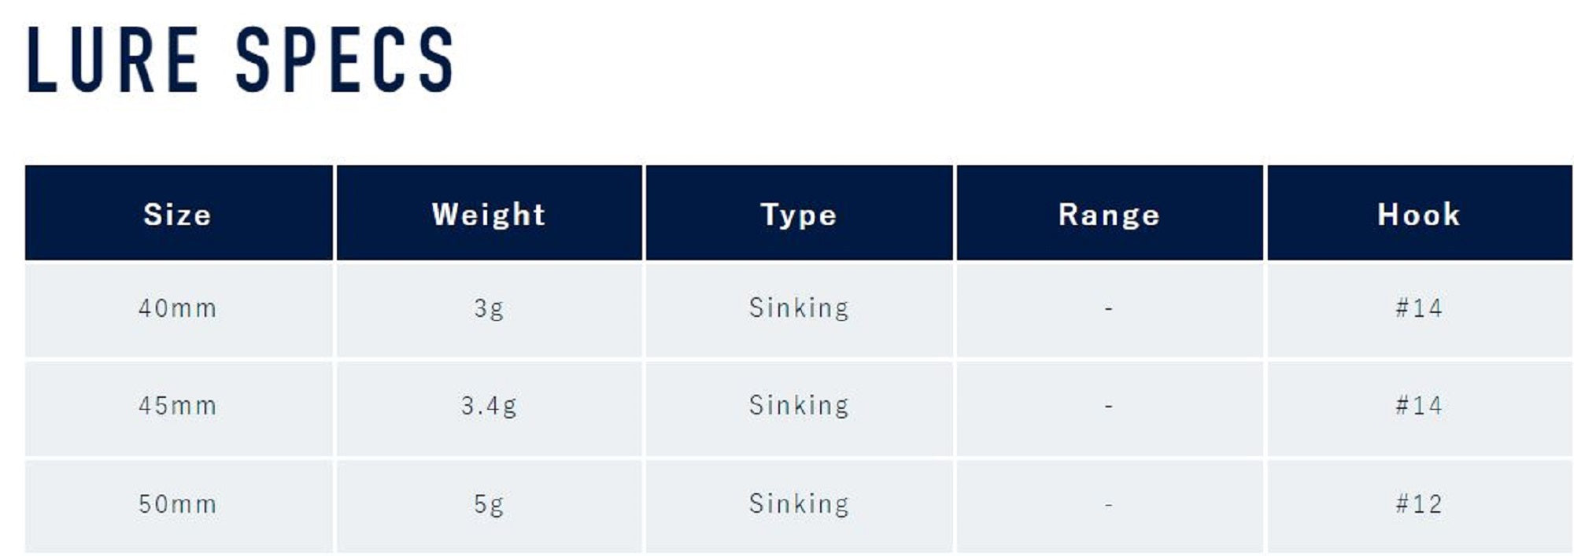
Task: Click the #14 hook in the 40mm row
Action: coord(1419,308)
